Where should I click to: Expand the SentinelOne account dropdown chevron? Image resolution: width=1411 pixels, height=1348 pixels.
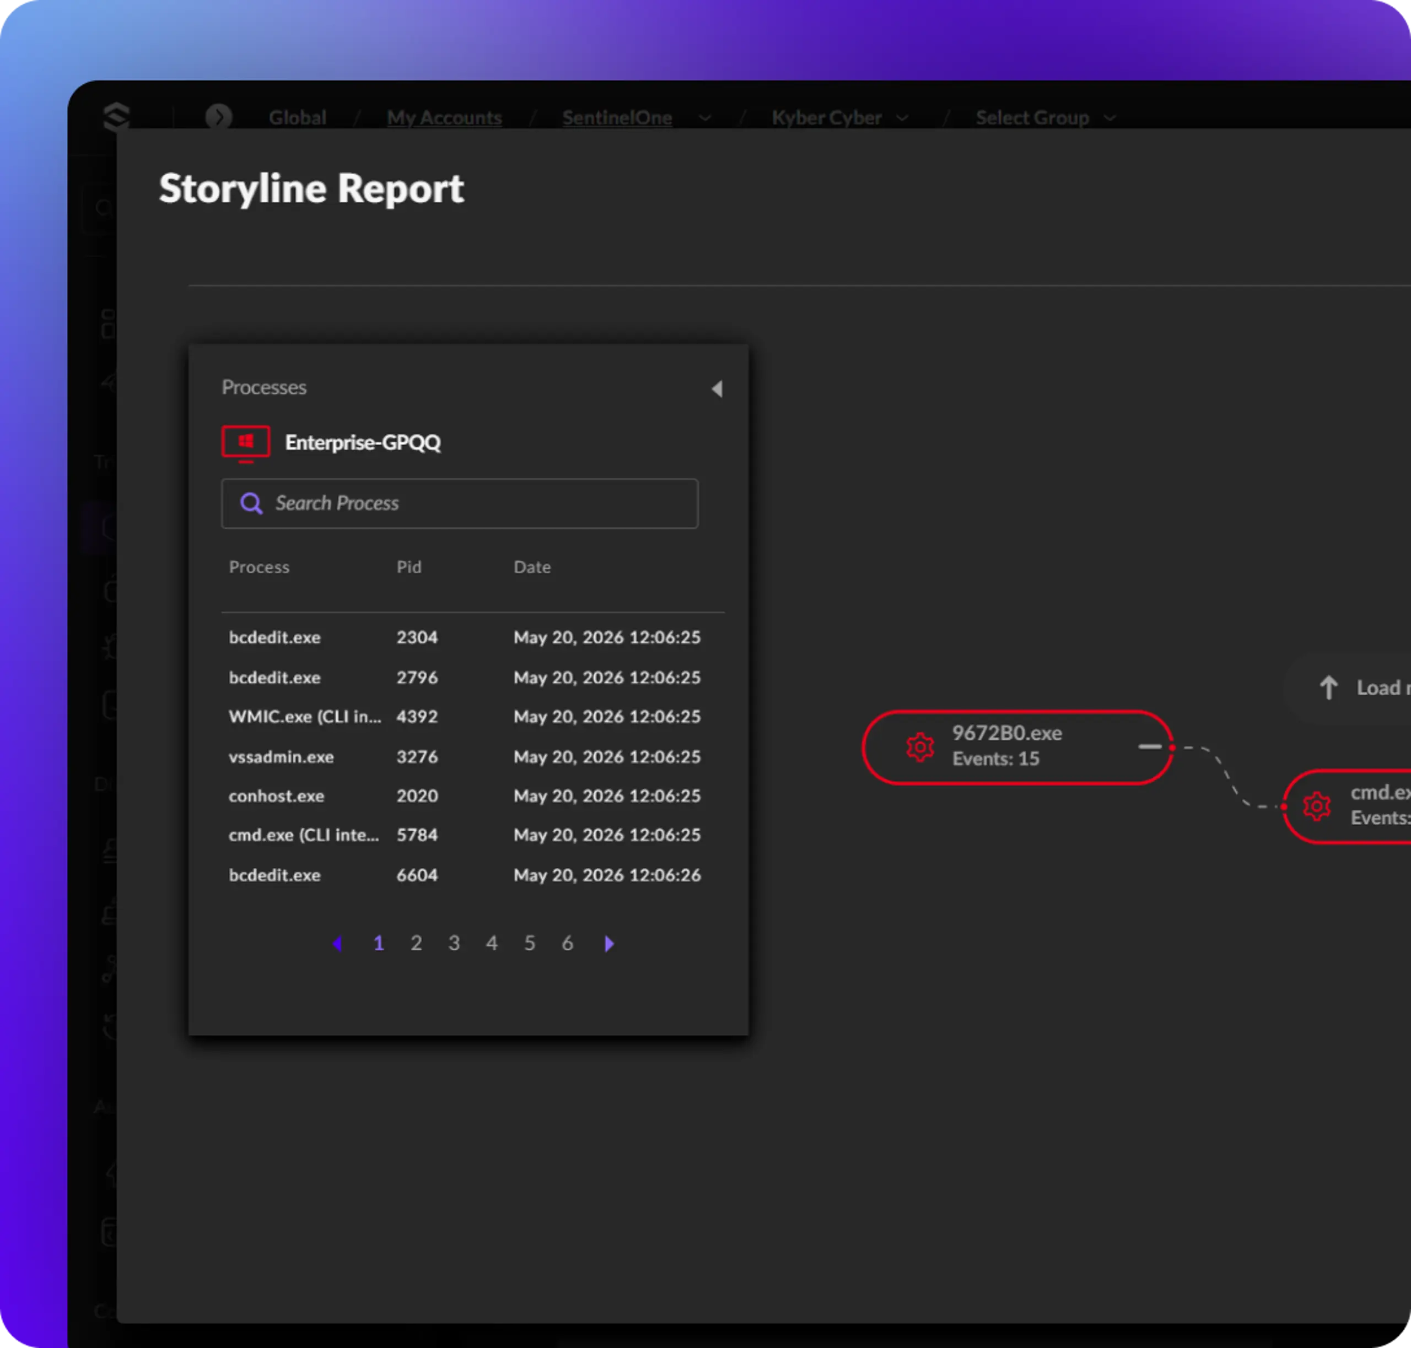(x=704, y=118)
